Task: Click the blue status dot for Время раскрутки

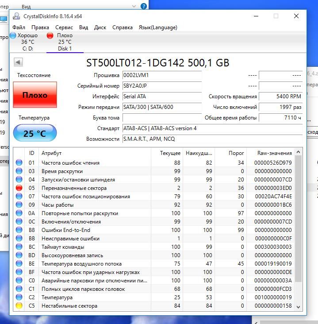Action: (x=19, y=171)
